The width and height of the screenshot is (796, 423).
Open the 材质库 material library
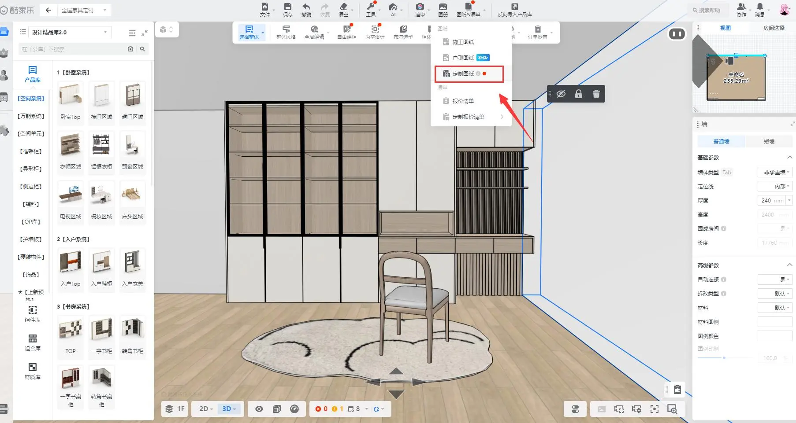(x=33, y=371)
